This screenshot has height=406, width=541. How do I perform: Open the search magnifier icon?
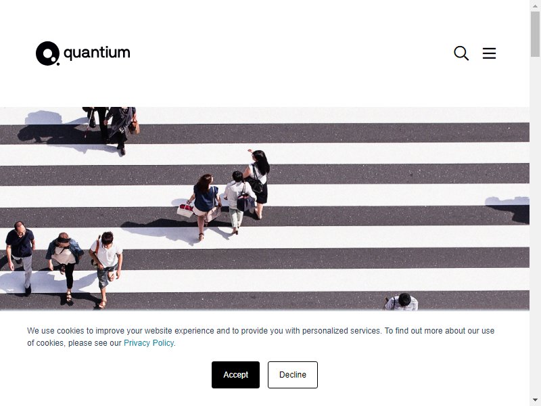click(x=461, y=53)
